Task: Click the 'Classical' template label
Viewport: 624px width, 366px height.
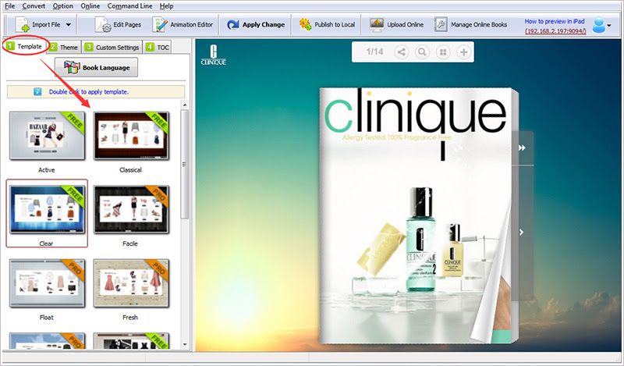Action: pyautogui.click(x=130, y=169)
